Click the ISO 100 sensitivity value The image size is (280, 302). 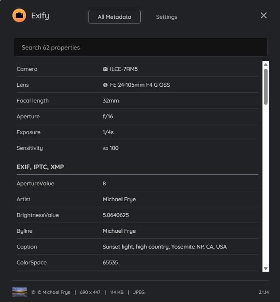pyautogui.click(x=111, y=148)
